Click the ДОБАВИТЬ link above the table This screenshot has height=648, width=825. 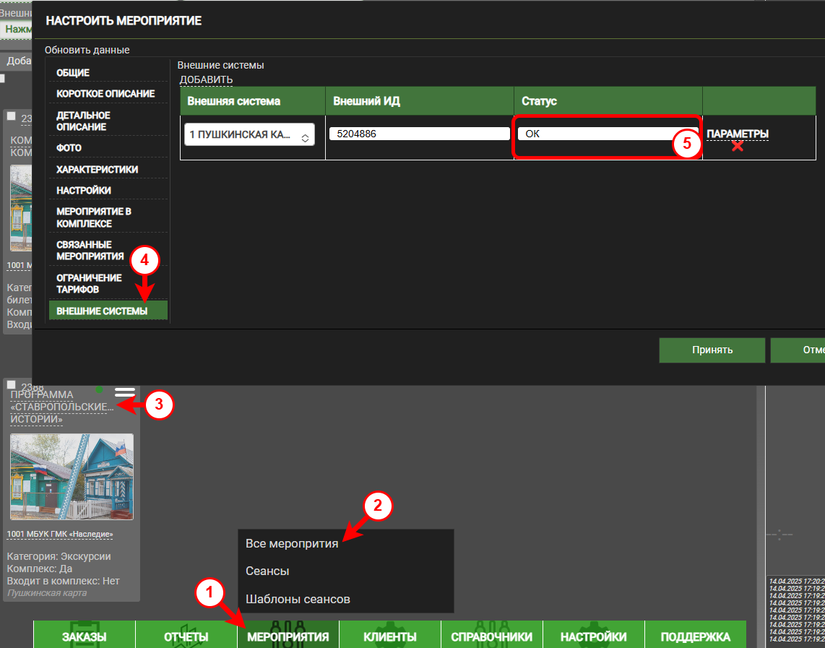[x=206, y=79]
